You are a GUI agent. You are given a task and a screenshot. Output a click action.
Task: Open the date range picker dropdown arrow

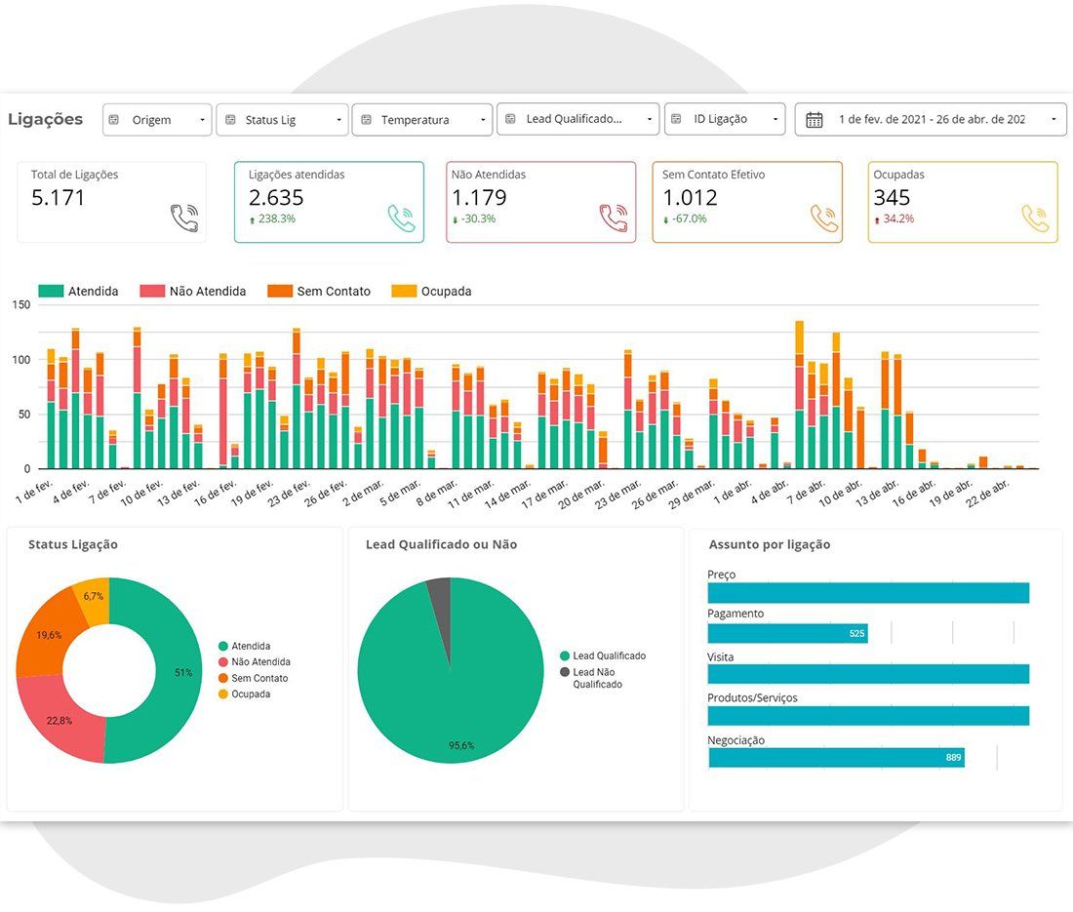tap(1053, 120)
